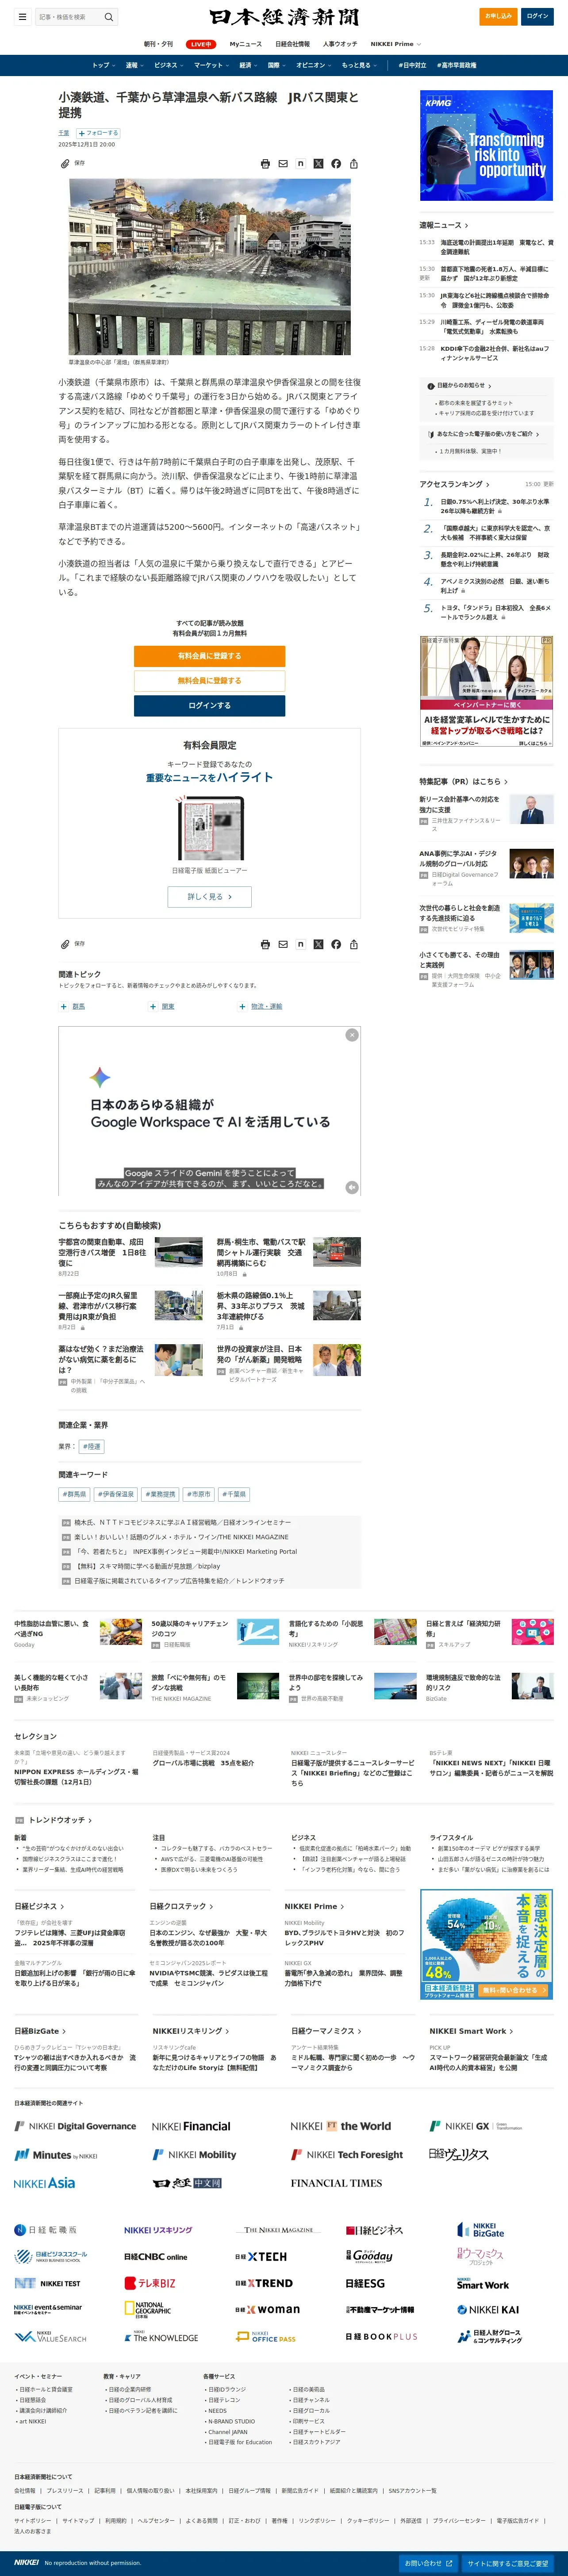Click the orange お申し込み button
The image size is (568, 2576).
pyautogui.click(x=498, y=16)
